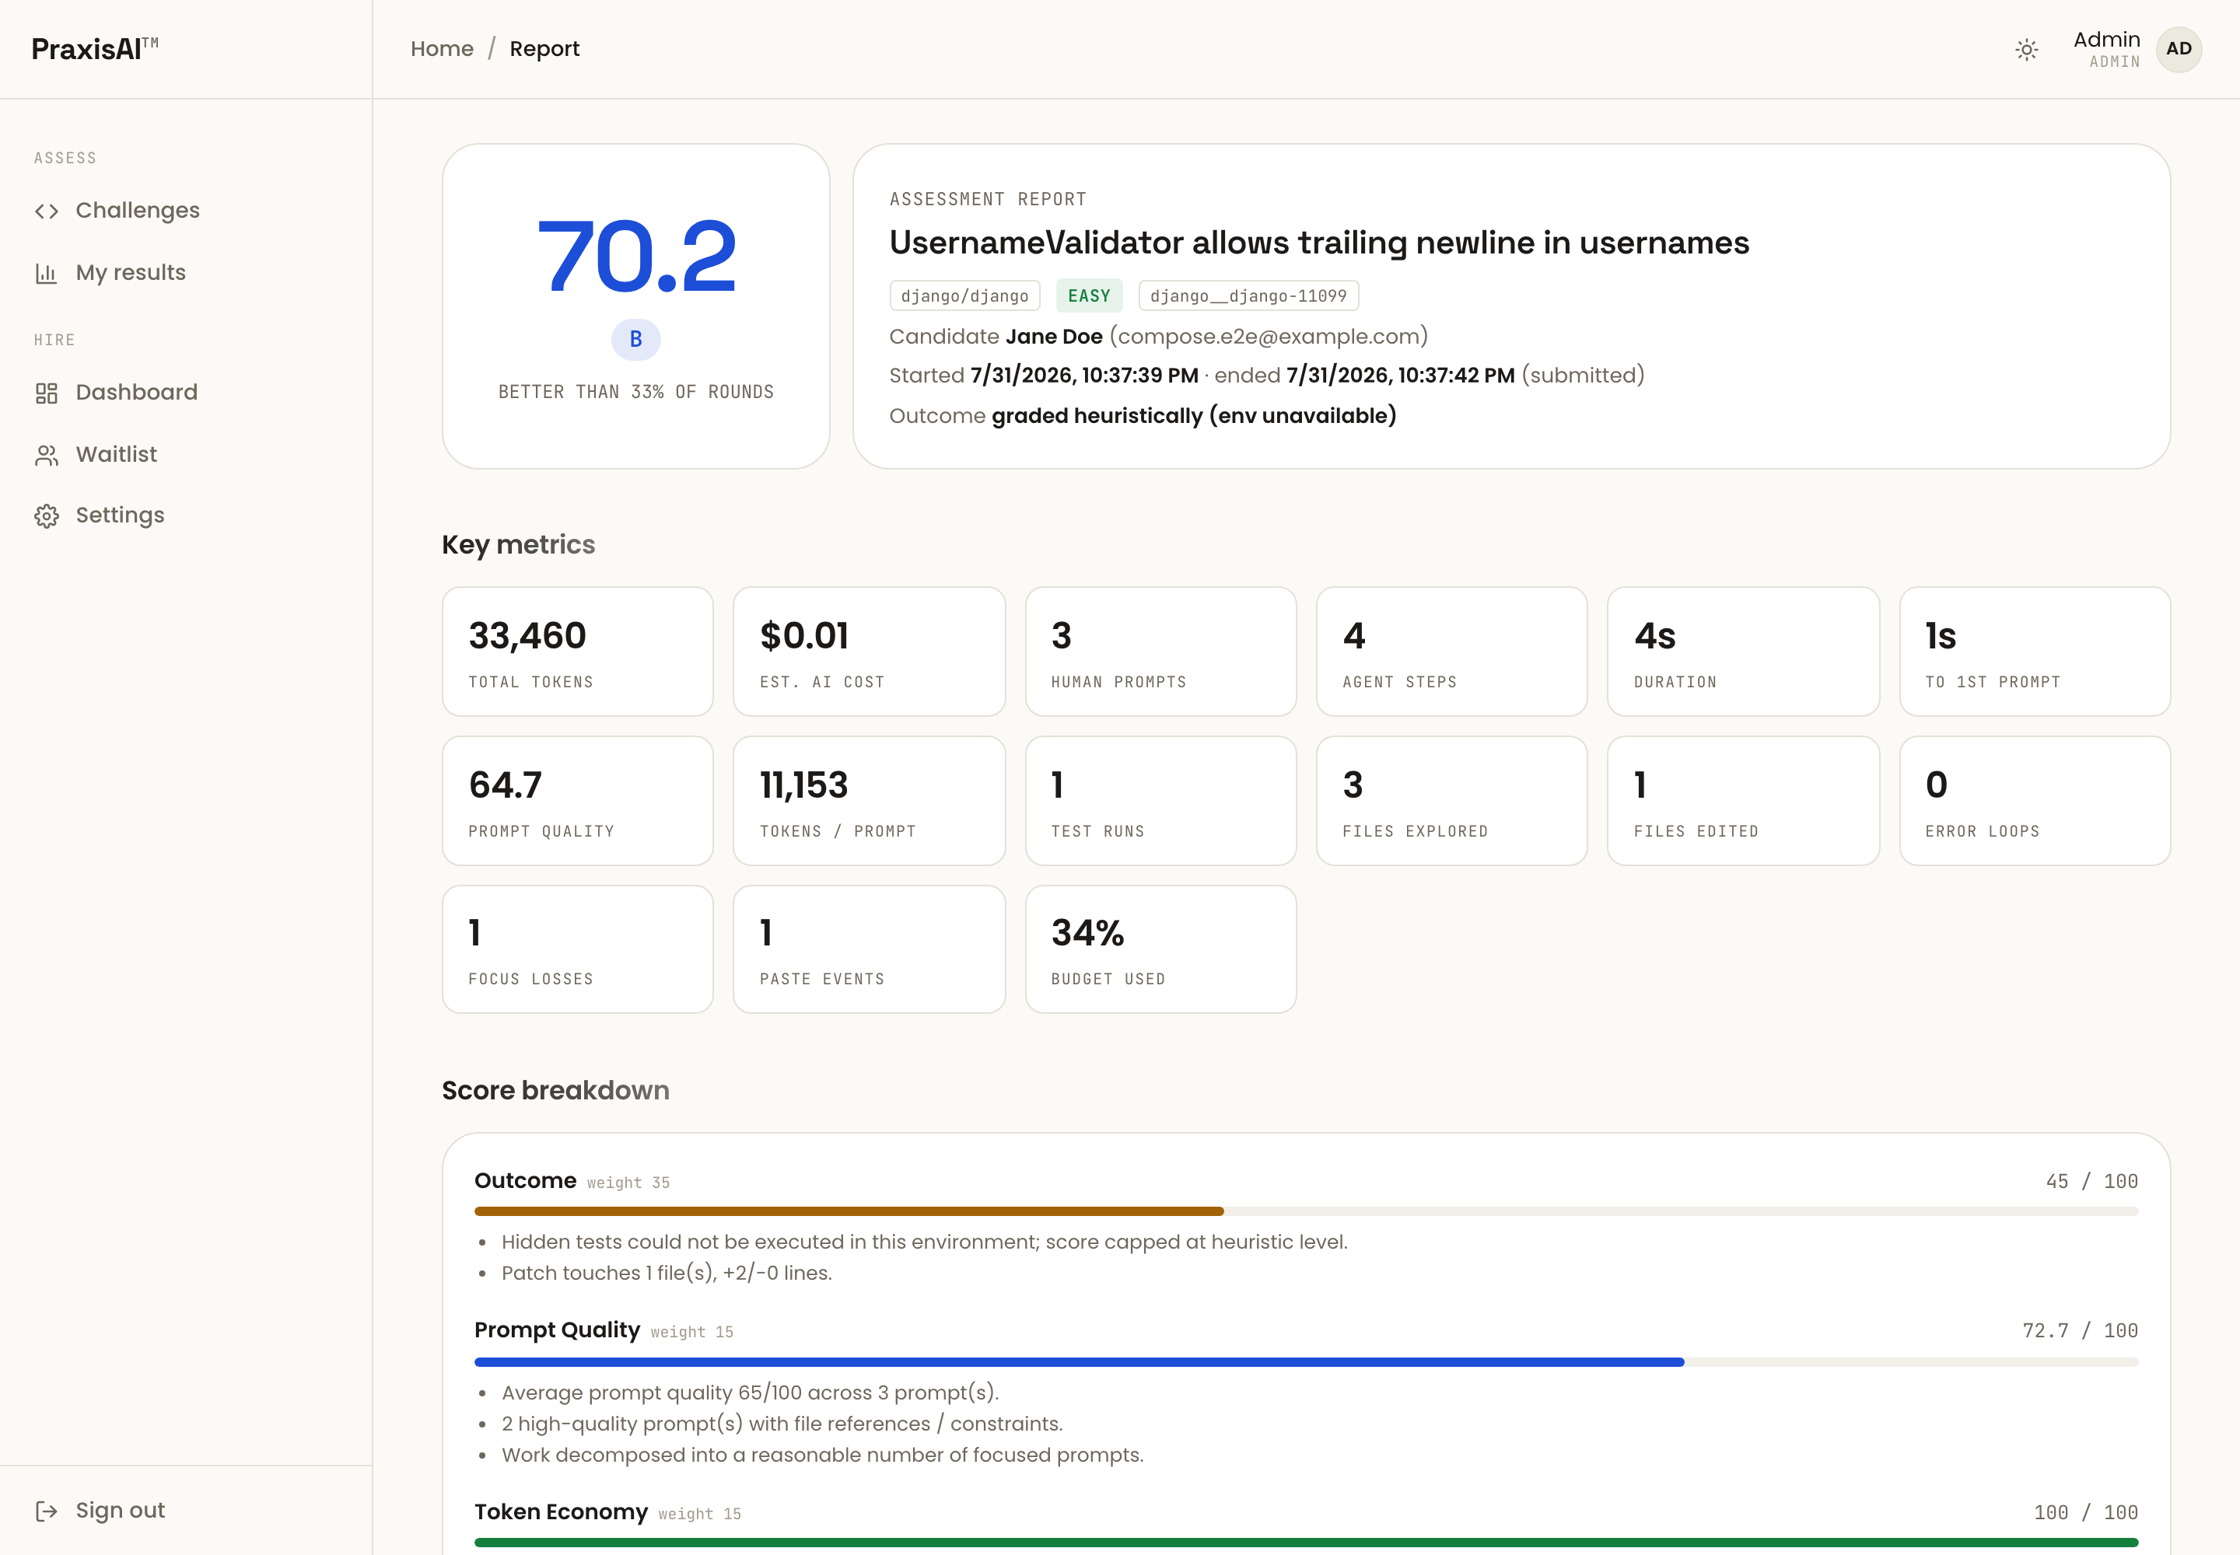2240x1555 pixels.
Task: Click 'graded heuristically (env unavailable)' outcome text
Action: pos(1193,416)
